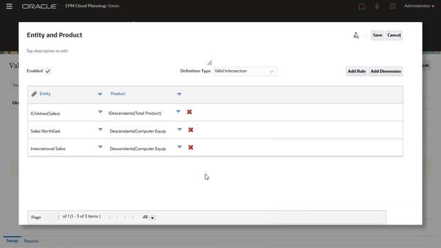441x248 pixels.
Task: Click the page number input field
Action: tap(53, 217)
